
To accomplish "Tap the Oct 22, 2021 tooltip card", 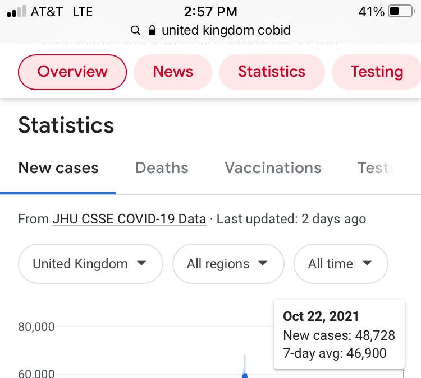I will (x=339, y=334).
